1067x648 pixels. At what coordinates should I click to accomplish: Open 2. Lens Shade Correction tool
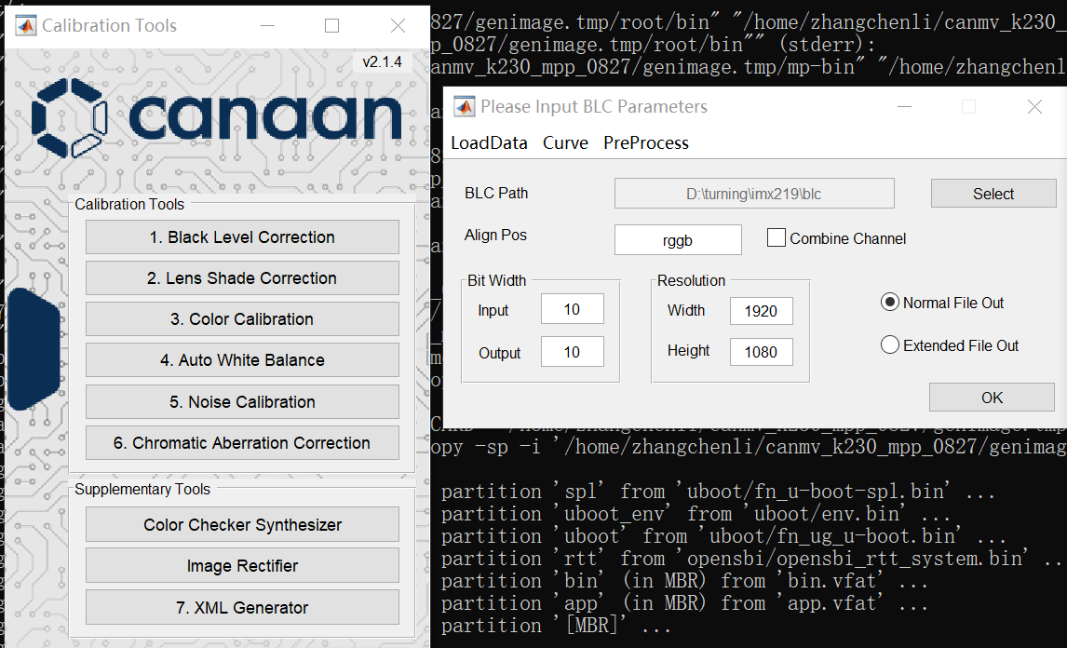[242, 278]
